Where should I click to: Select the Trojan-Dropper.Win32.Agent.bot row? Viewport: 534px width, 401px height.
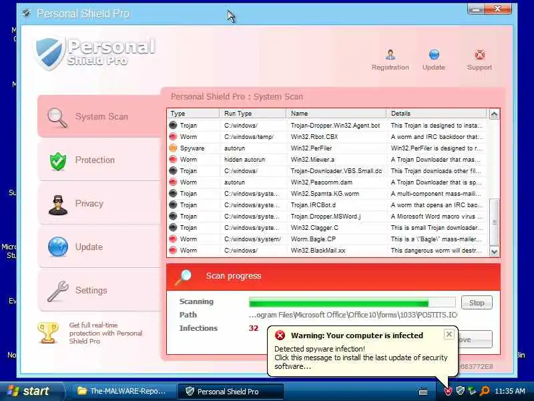coord(327,126)
